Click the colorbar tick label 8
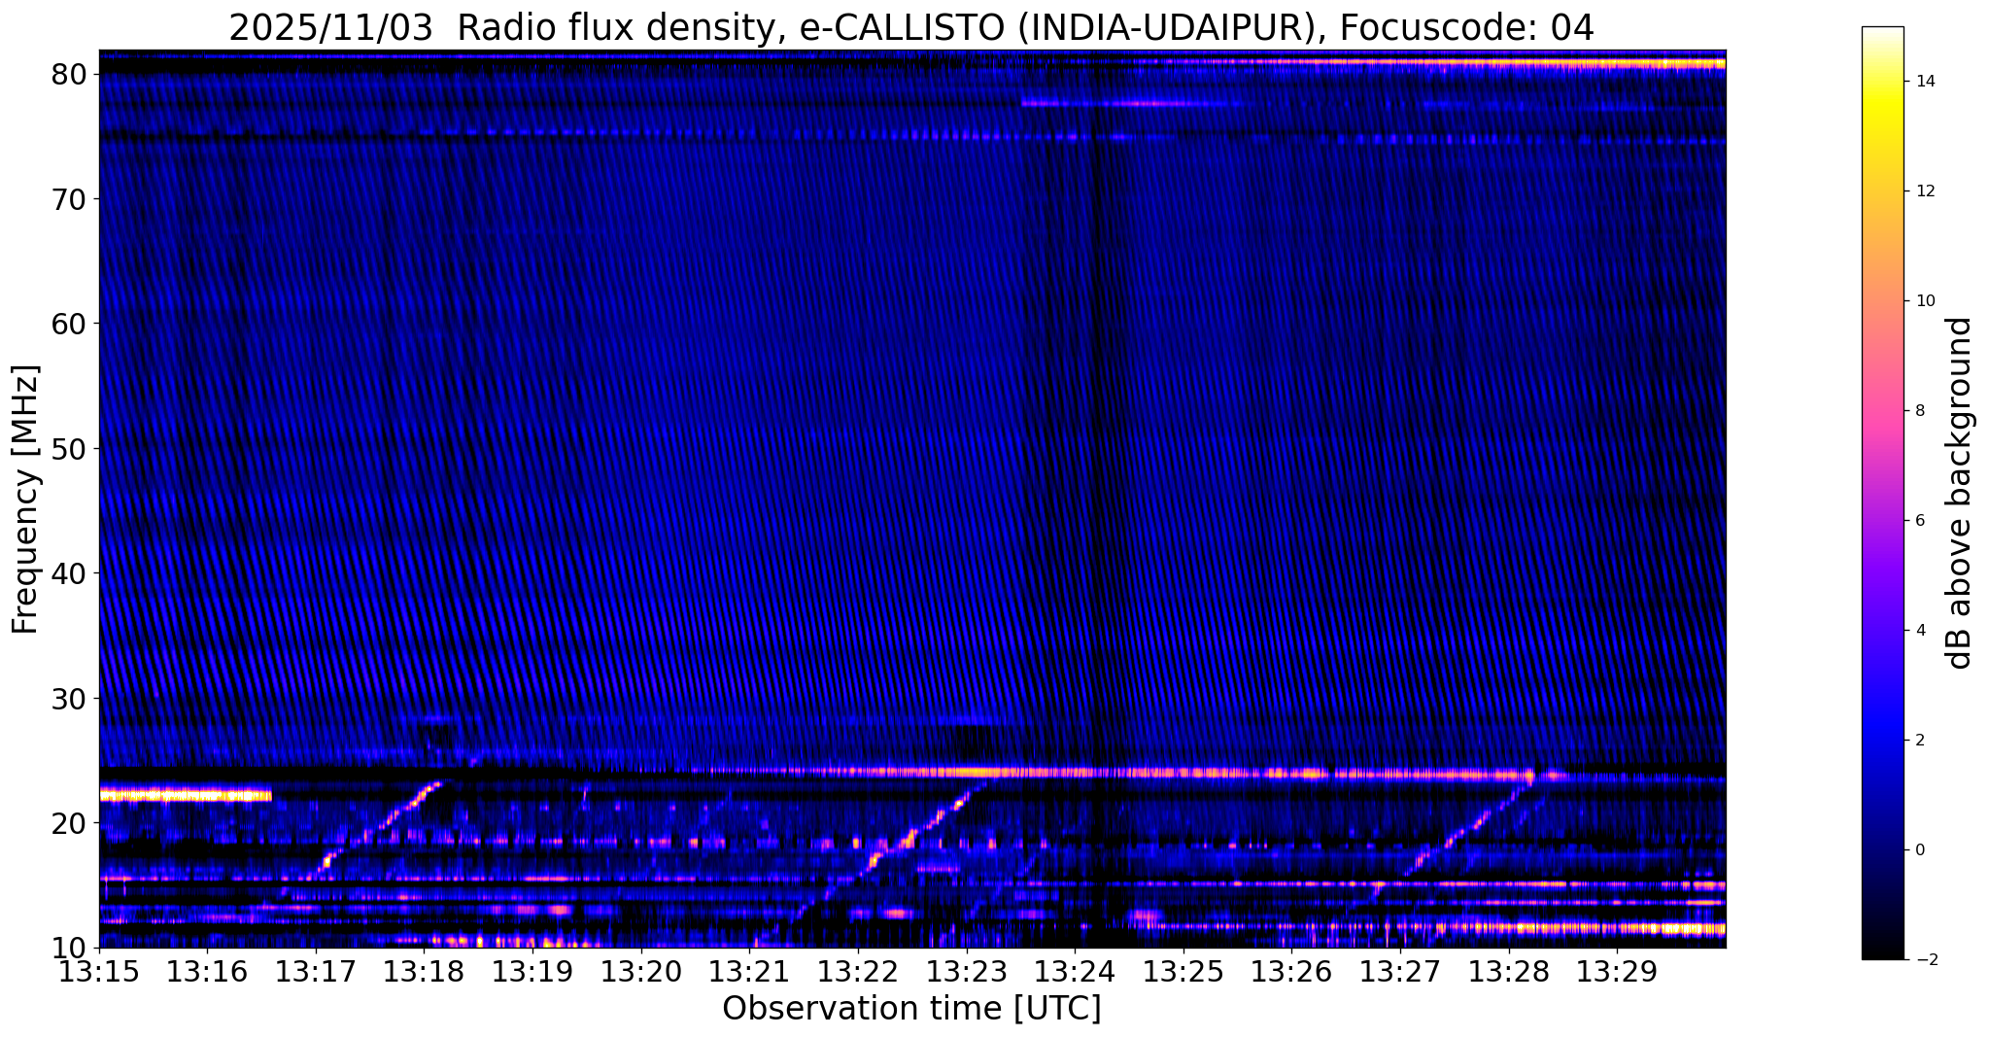1989x1037 pixels. (1920, 410)
